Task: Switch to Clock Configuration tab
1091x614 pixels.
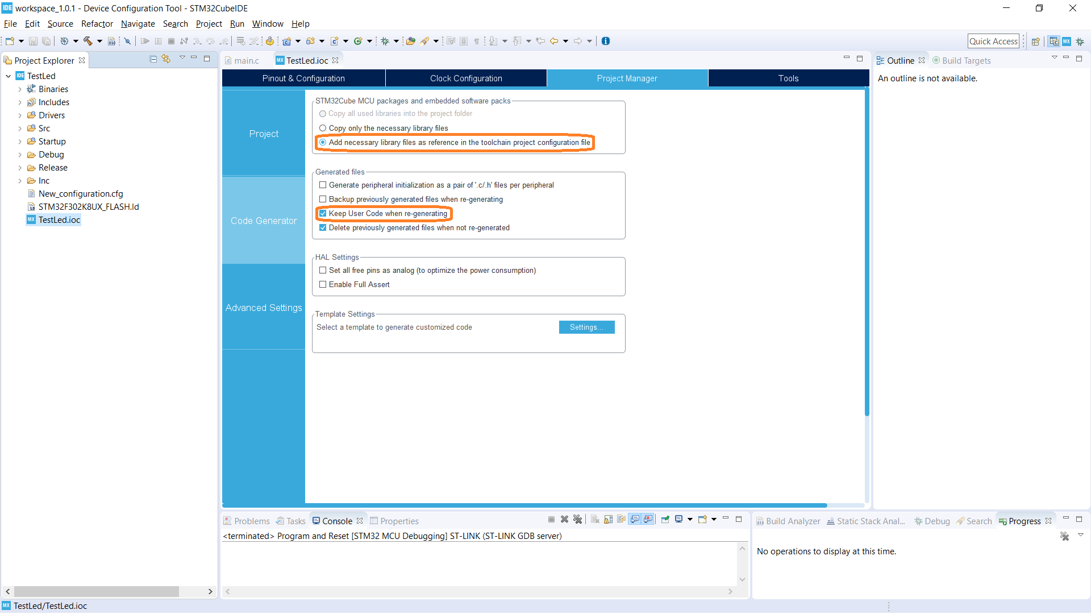Action: (466, 78)
